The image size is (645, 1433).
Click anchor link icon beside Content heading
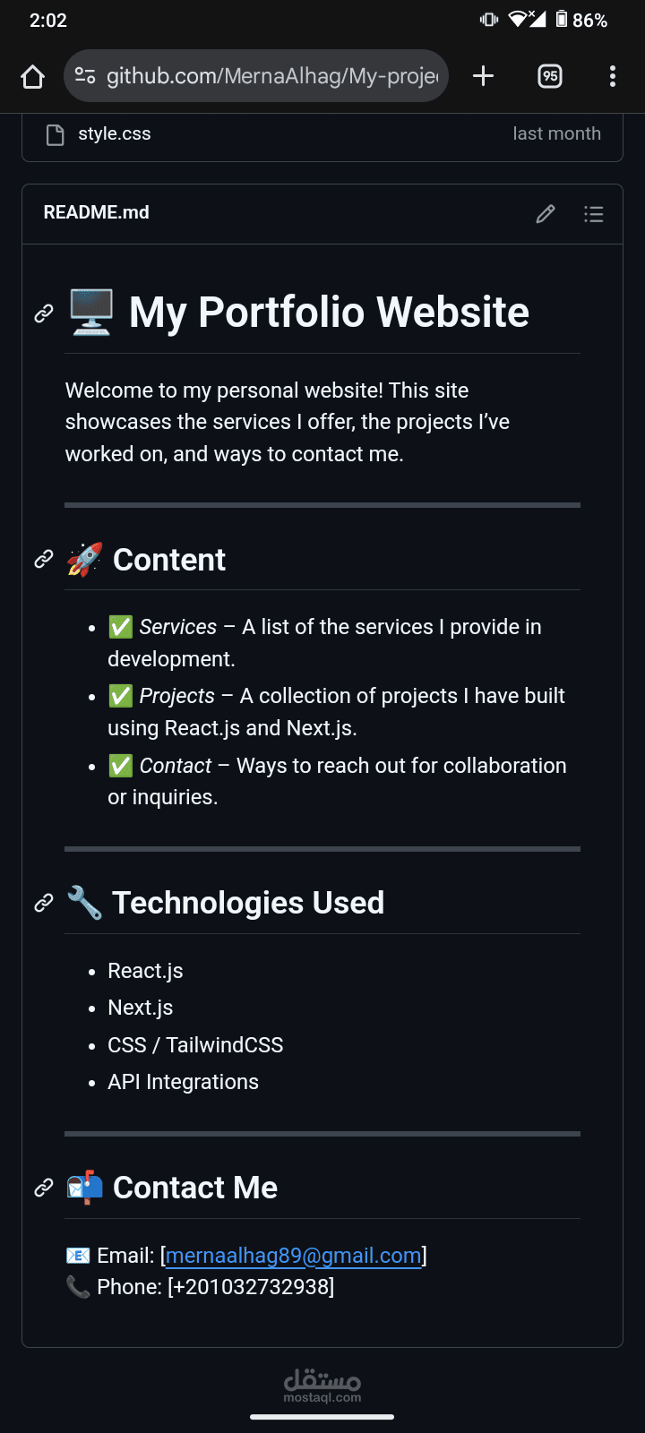[x=44, y=560]
